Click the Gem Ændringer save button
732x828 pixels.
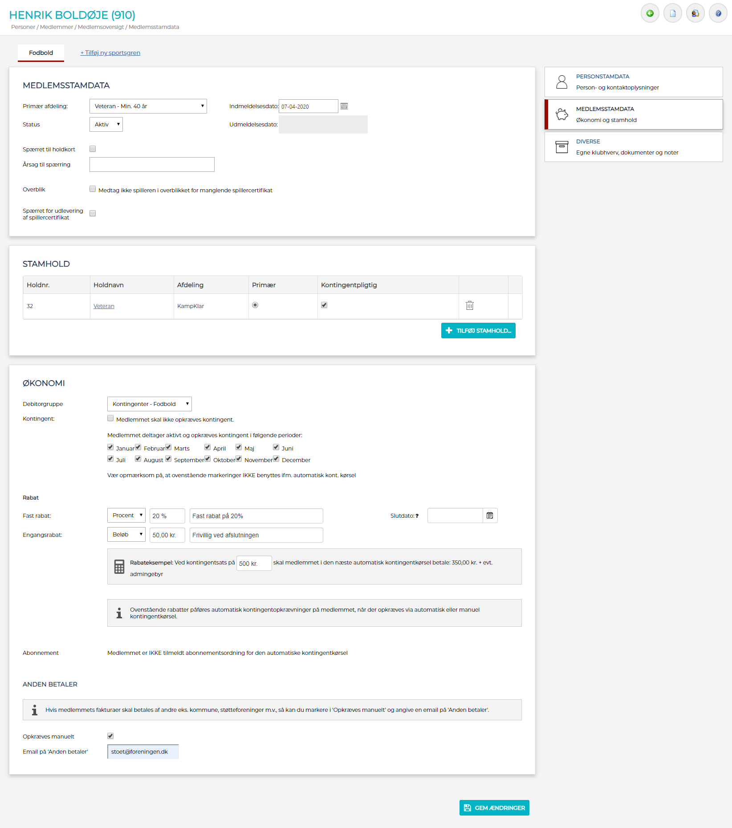point(494,808)
